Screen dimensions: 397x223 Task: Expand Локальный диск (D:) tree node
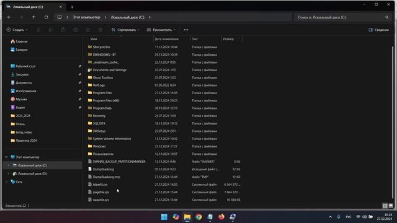[x=9, y=173]
